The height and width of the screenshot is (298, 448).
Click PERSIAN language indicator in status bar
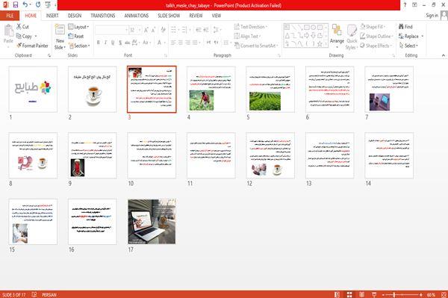[x=49, y=294]
